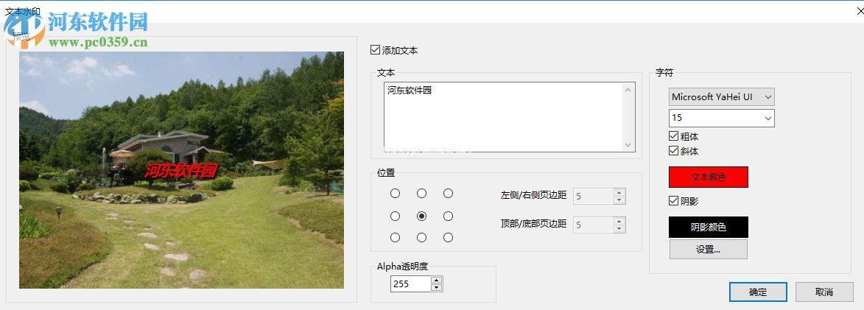Click the red 文本颜色 color swatch
The height and width of the screenshot is (310, 864).
pyautogui.click(x=709, y=177)
